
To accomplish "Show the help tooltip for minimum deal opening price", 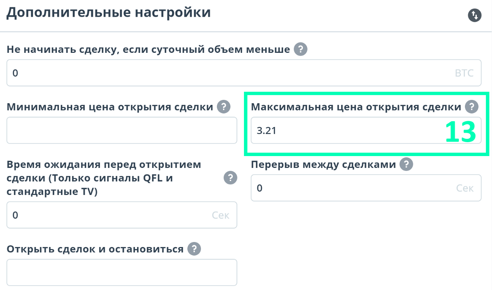I will coord(223,107).
